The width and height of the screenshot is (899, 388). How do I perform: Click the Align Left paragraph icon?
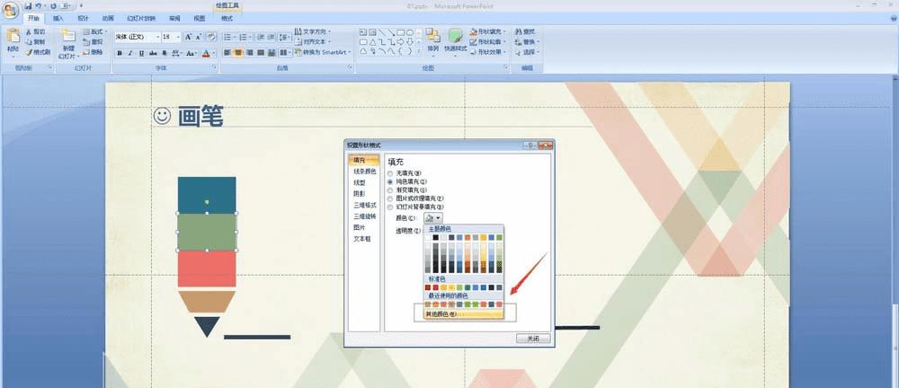(x=227, y=53)
